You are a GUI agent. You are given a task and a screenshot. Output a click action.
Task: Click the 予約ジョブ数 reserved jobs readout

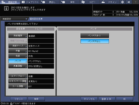coord(104,15)
